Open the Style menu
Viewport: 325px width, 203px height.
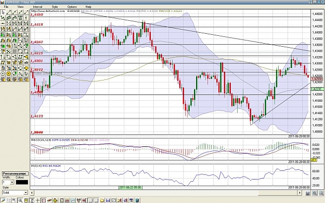click(55, 7)
